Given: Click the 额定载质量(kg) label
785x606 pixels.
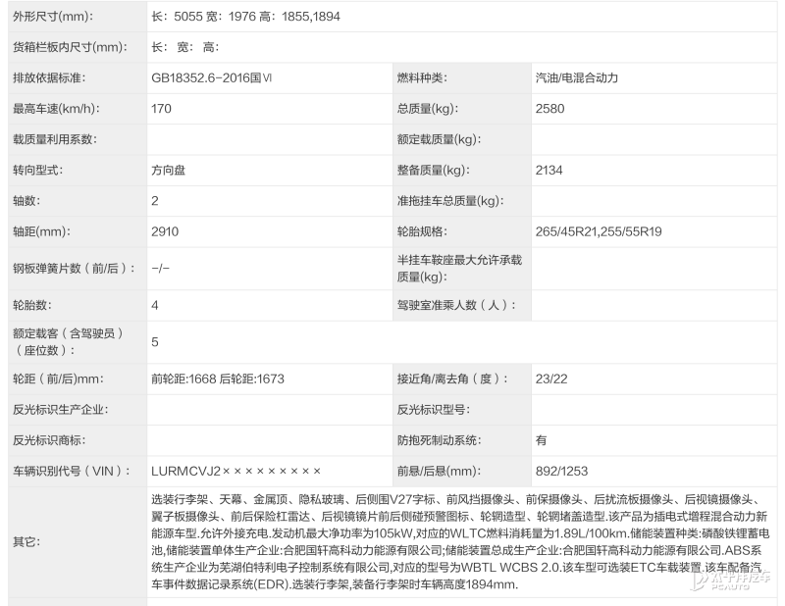Looking at the screenshot, I should (x=439, y=139).
